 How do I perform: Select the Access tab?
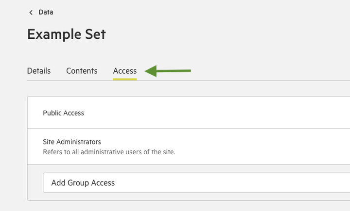[125, 71]
